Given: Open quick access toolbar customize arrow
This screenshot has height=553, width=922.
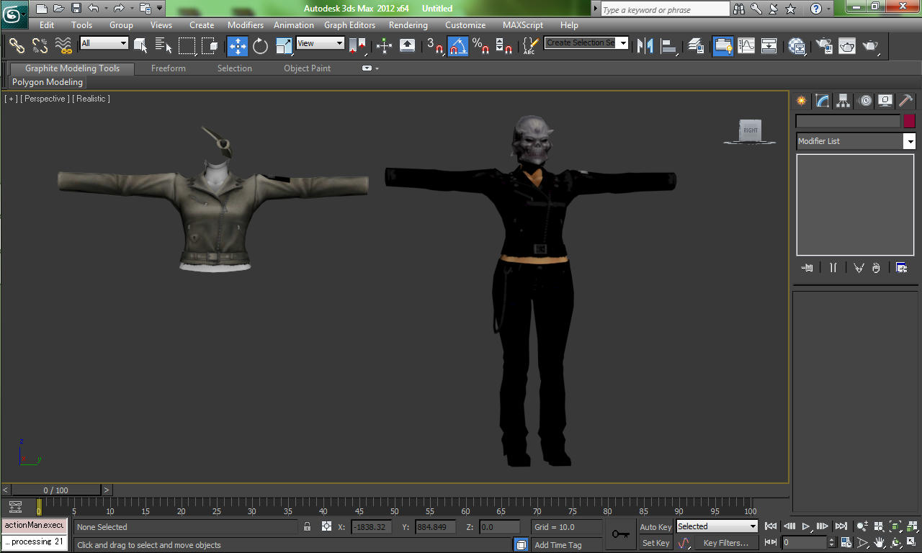Looking at the screenshot, I should tap(160, 9).
